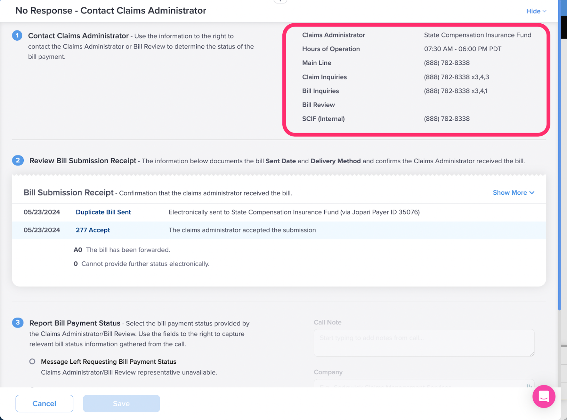
Task: Open the 277 Accept link
Action: [x=92, y=230]
